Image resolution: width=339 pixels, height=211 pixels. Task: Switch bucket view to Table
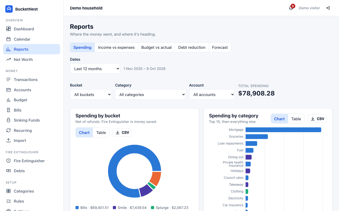point(101,132)
